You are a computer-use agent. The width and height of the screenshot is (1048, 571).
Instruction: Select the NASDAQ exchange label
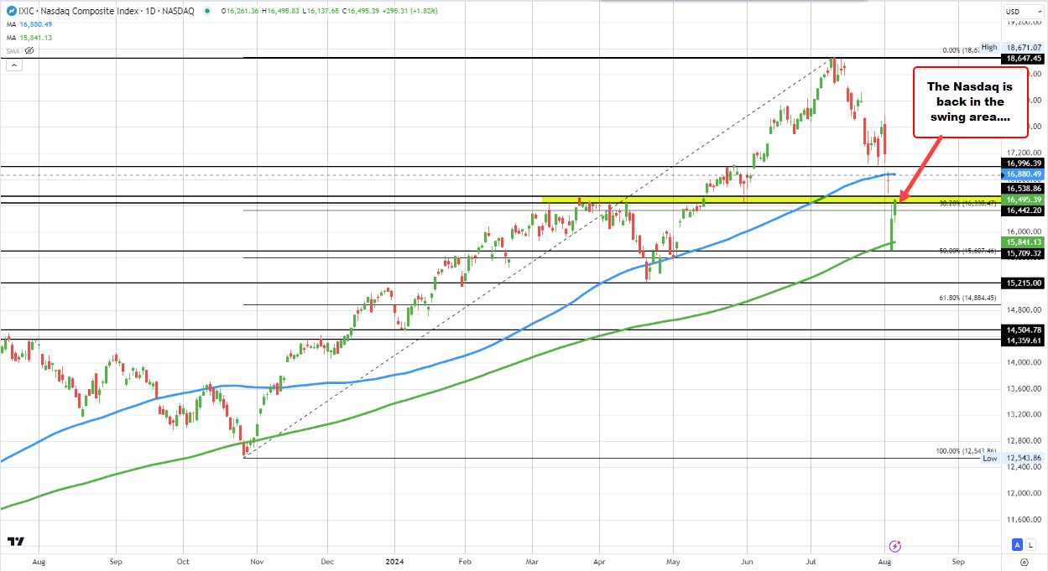tap(178, 10)
